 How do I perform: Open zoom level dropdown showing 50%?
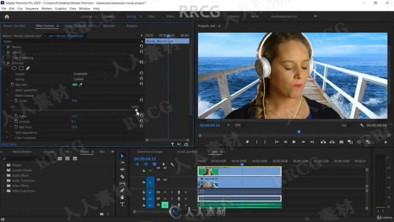click(x=241, y=125)
